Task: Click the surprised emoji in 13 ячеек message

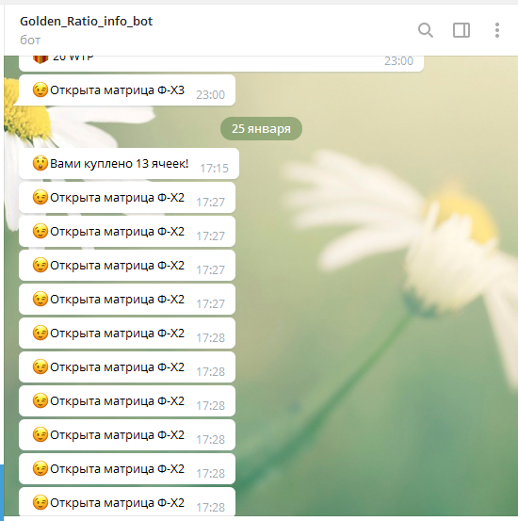Action: click(x=40, y=164)
